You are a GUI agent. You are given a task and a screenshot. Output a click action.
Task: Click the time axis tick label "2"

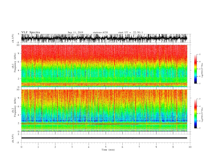[55, 147]
